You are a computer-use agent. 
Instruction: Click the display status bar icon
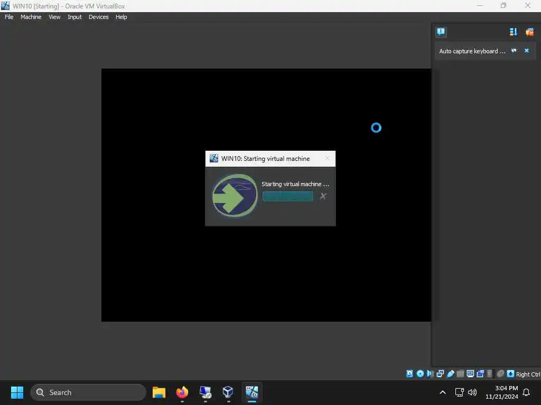pos(470,374)
